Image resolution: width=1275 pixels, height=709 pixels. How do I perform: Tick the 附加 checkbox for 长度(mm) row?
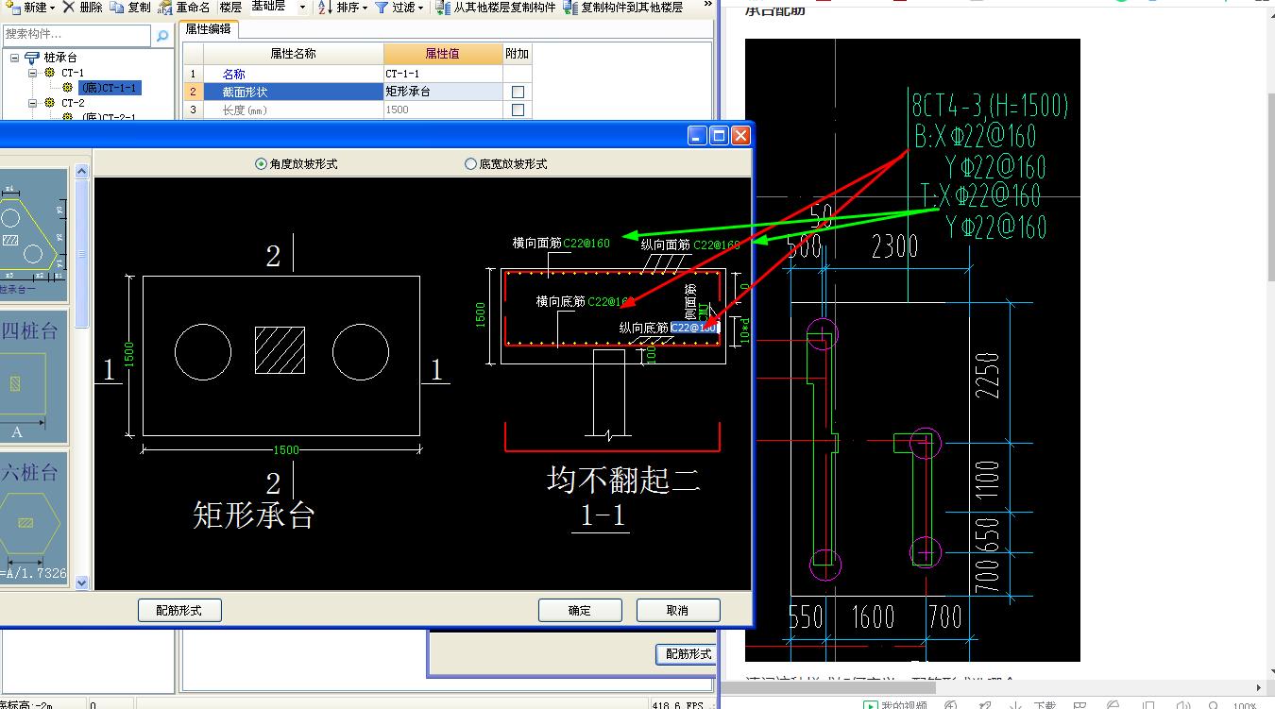(x=518, y=110)
